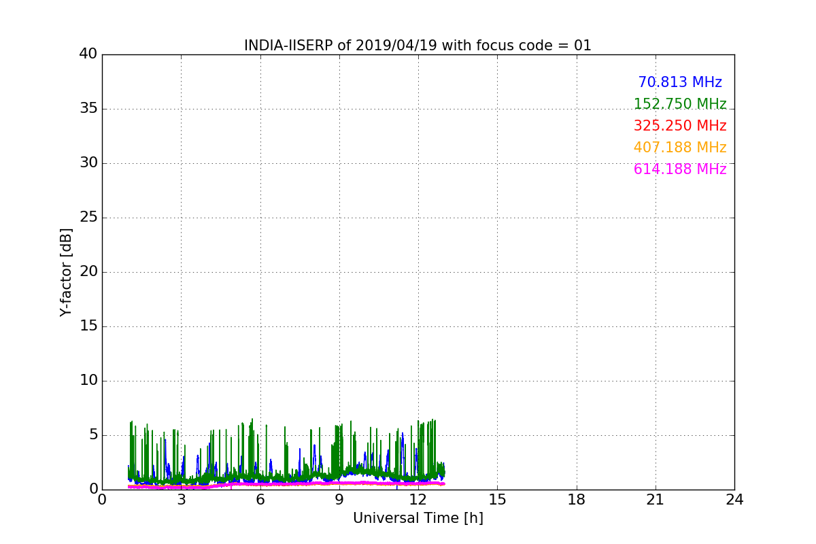Screen dimensions: 816x544
Task: Click x-axis tick label 12
Action: click(418, 500)
